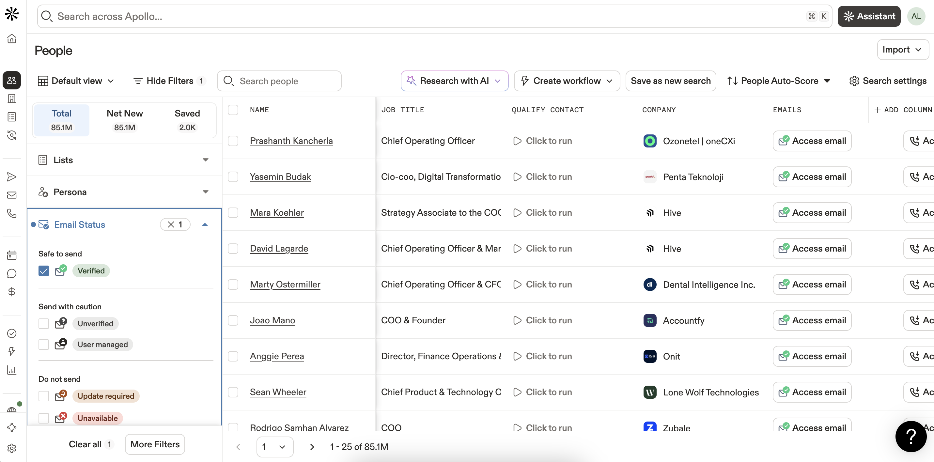This screenshot has width=934, height=462.
Task: Open Sequences paper-plane icon in sidebar
Action: (12, 177)
